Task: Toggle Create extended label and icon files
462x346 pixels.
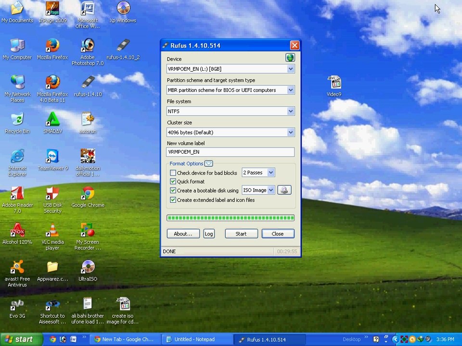Action: pyautogui.click(x=173, y=200)
